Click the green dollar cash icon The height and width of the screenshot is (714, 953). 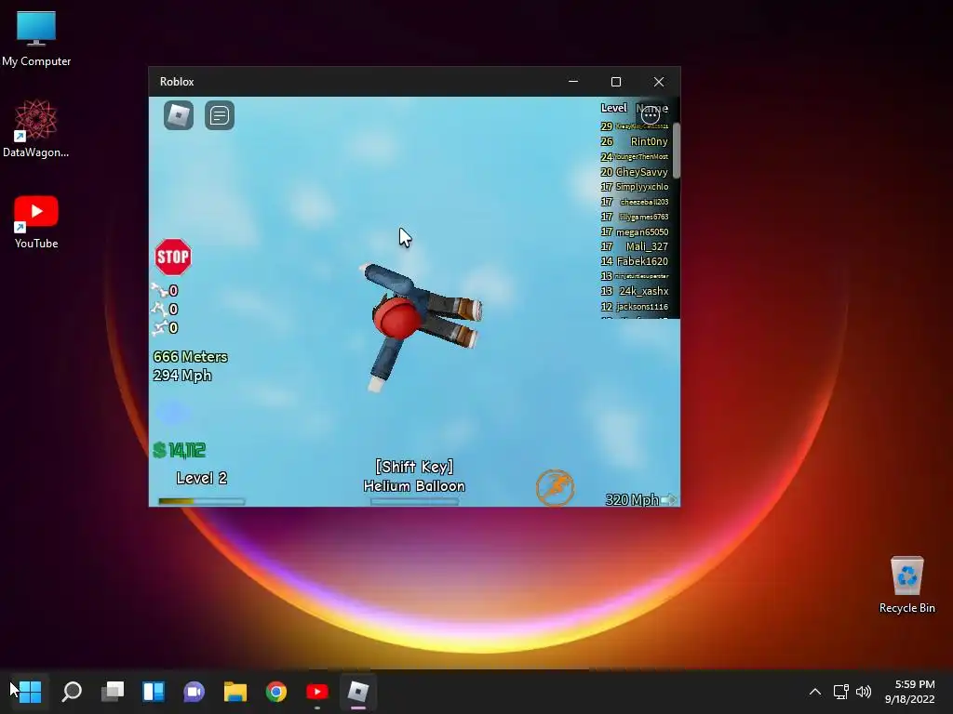(159, 450)
